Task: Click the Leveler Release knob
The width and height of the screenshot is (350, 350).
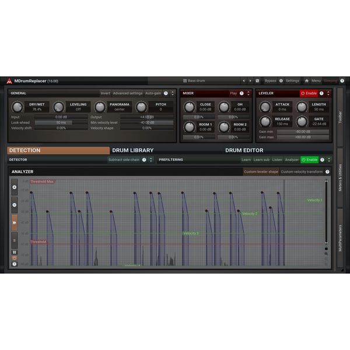Action: tap(265, 122)
